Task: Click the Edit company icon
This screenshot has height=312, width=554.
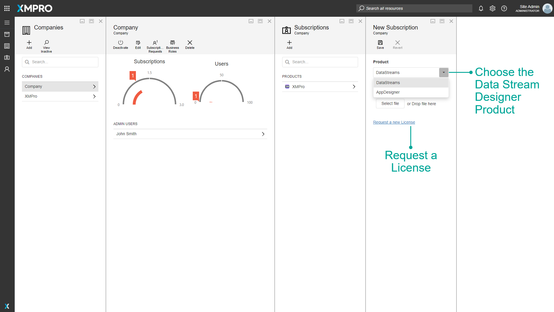Action: point(138,43)
